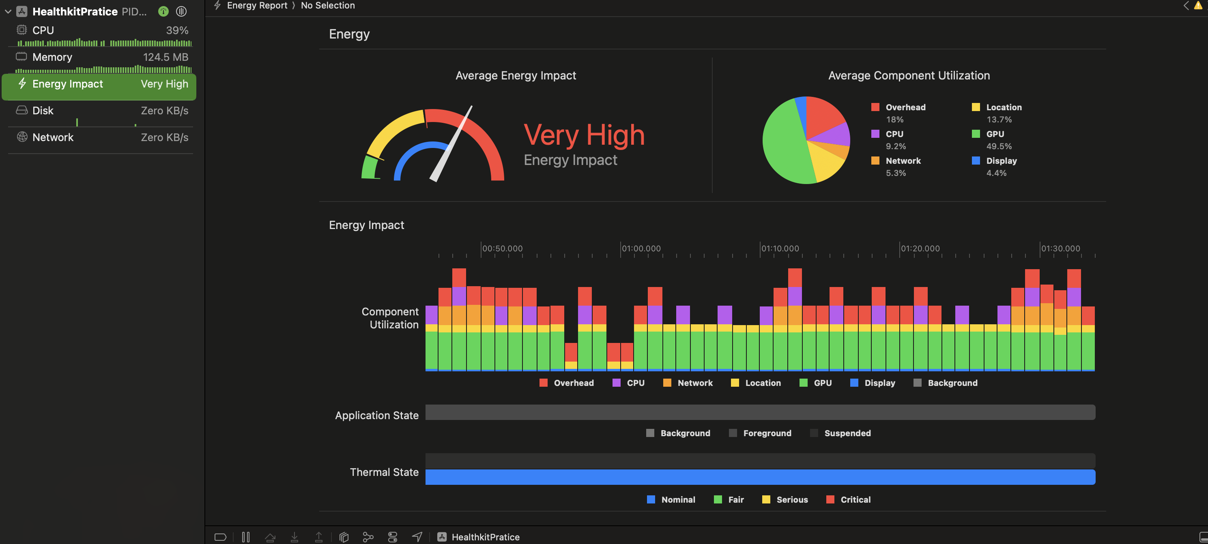Click the memory view icon beside PID

pyautogui.click(x=181, y=12)
